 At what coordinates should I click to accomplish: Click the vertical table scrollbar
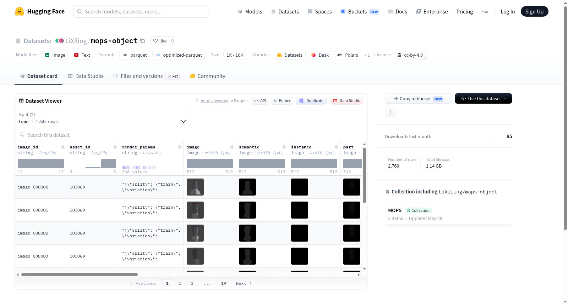click(364, 175)
